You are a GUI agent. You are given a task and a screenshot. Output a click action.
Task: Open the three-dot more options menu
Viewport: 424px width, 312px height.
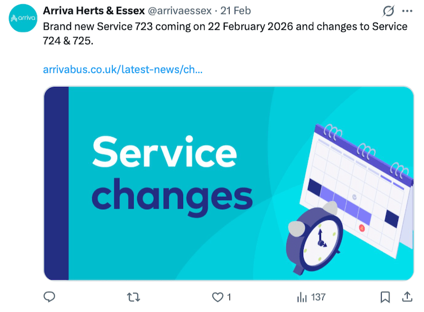tap(407, 11)
